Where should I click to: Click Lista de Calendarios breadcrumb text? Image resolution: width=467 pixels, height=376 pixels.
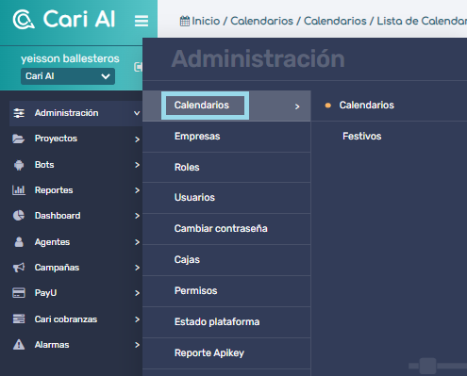tap(422, 21)
